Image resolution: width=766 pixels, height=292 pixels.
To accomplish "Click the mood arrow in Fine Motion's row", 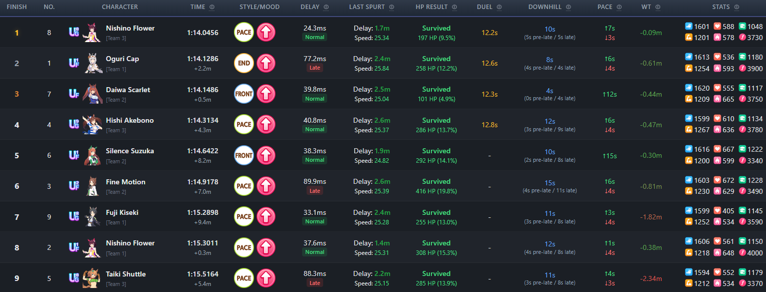I will pyautogui.click(x=266, y=186).
